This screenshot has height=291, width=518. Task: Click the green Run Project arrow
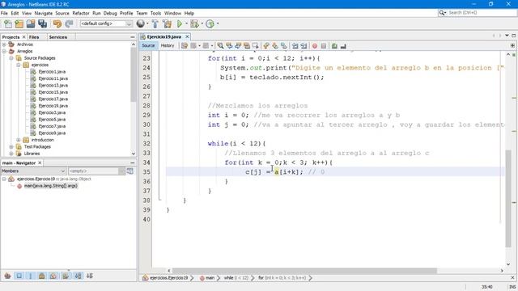[x=180, y=23]
